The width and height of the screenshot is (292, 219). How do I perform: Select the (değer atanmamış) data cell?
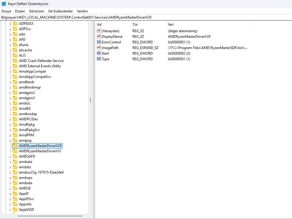[183, 31]
